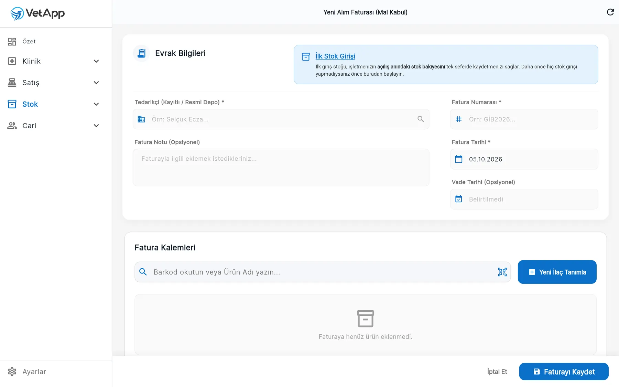Click the Evrak Bilgileri document icon
The height and width of the screenshot is (387, 619).
coord(141,53)
